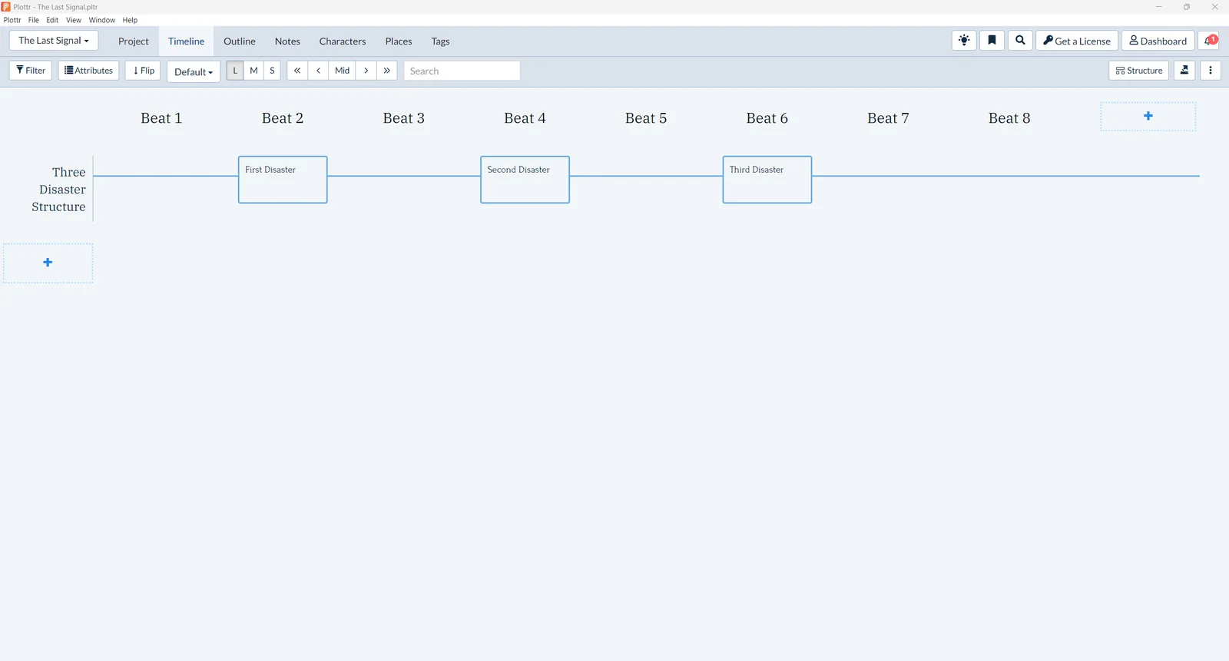Open the Second Disaster scene card

tap(525, 180)
